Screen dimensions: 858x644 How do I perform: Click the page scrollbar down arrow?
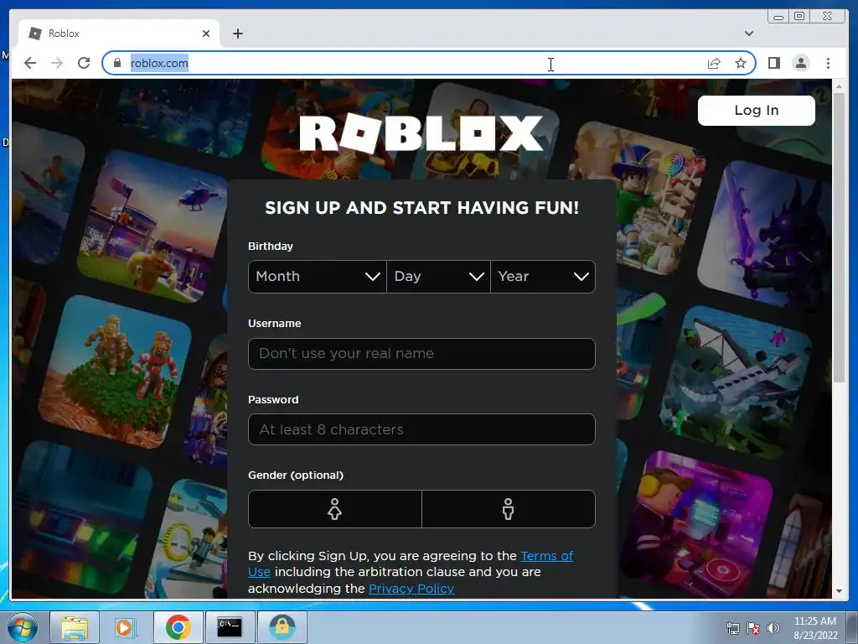pos(839,591)
